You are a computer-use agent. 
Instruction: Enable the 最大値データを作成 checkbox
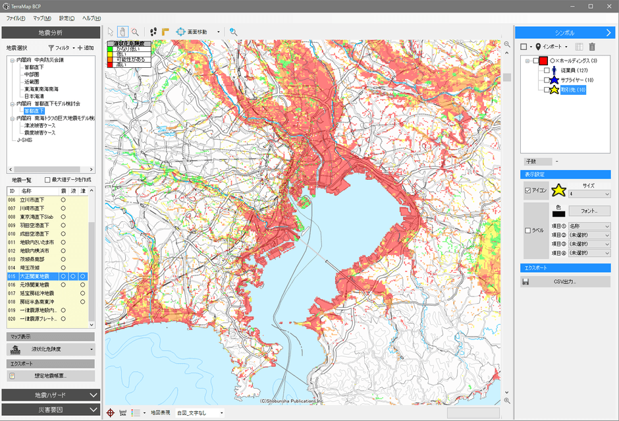click(47, 180)
